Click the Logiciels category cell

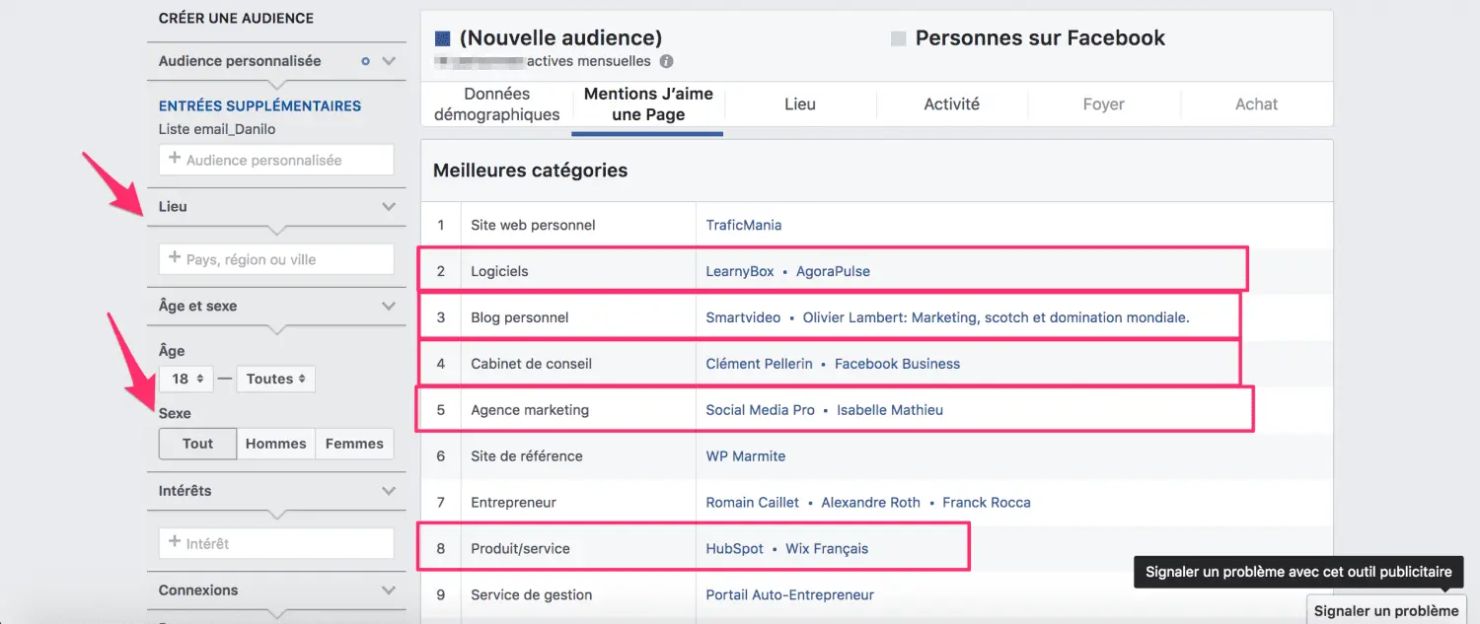coord(578,271)
